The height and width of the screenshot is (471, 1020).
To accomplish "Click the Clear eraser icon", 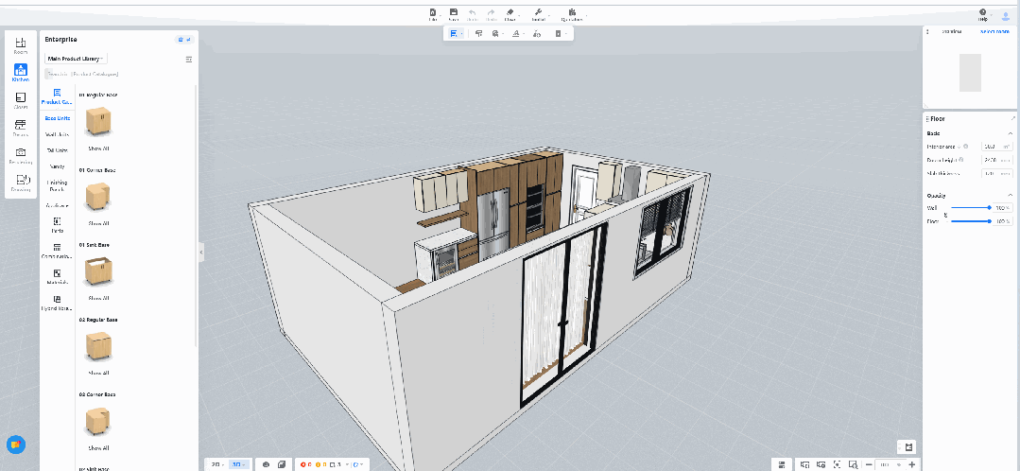I will coord(510,14).
